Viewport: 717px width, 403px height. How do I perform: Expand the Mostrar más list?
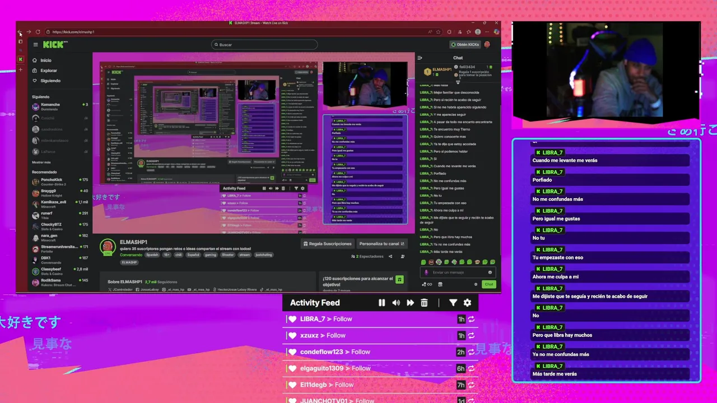41,162
